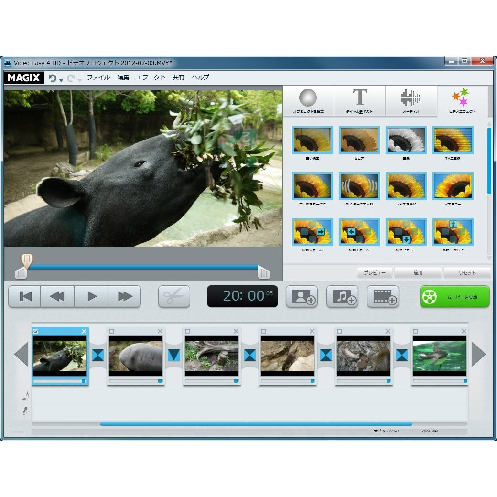The height and width of the screenshot is (497, 497).
Task: Enable the checkbox on the third clip
Action: pyautogui.click(x=187, y=331)
